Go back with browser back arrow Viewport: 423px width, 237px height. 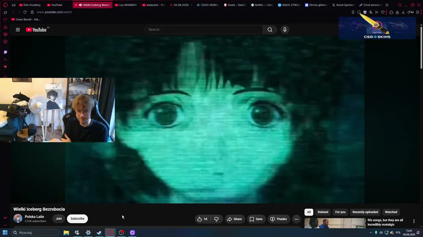(13, 12)
